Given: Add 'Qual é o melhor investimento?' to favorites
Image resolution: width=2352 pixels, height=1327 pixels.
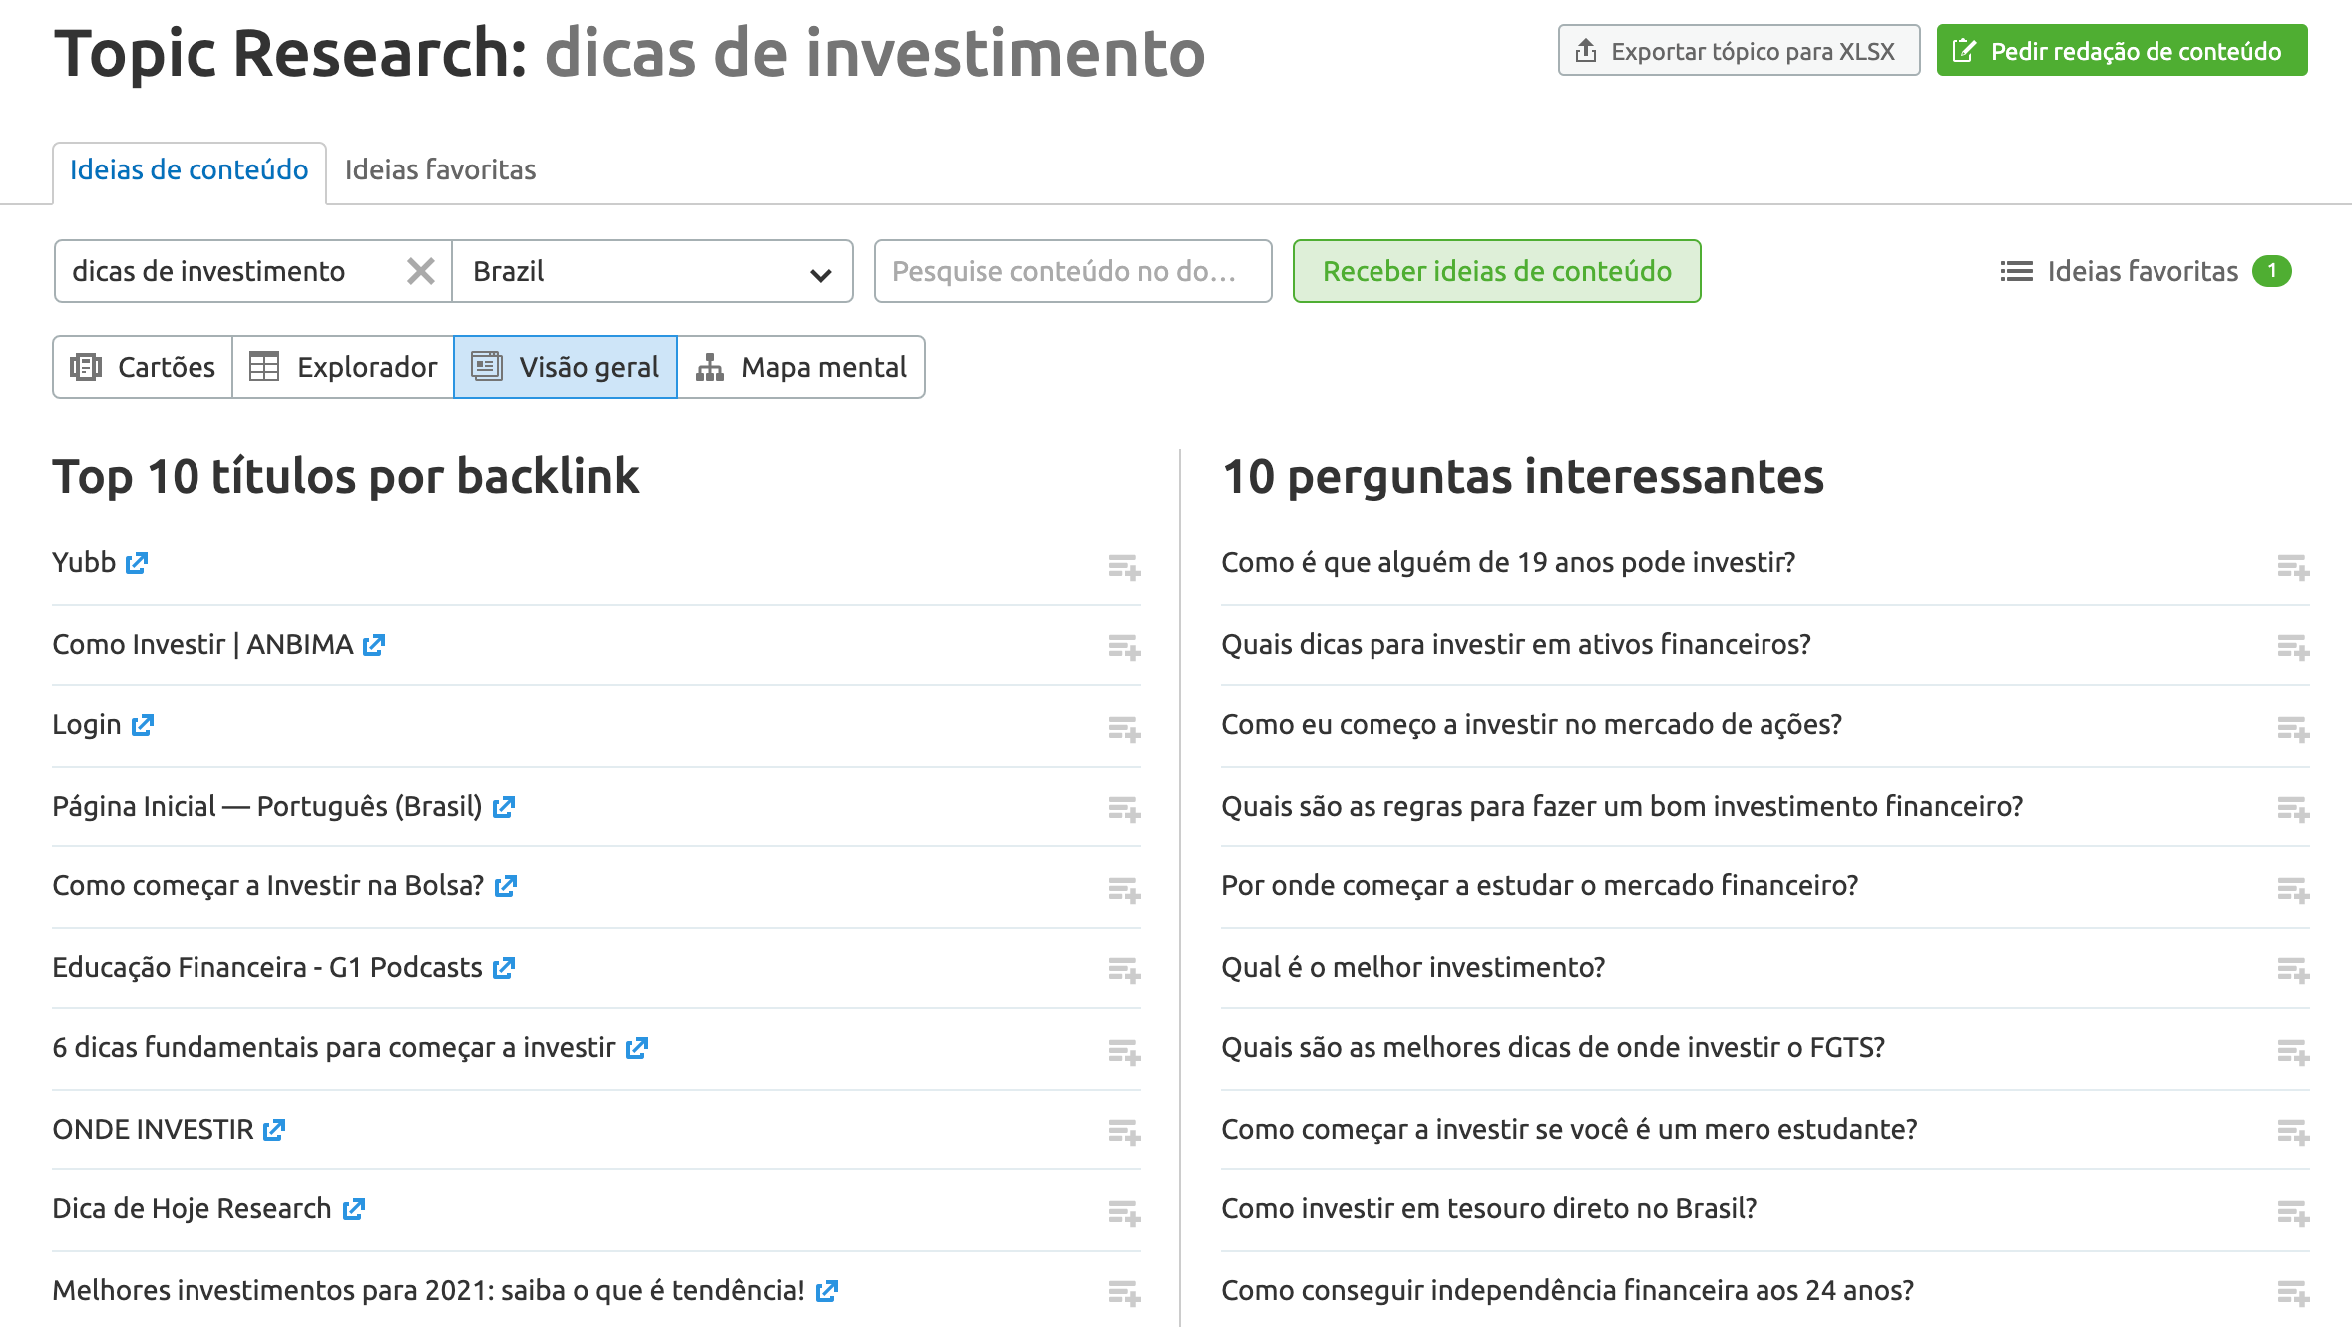Looking at the screenshot, I should (2293, 970).
